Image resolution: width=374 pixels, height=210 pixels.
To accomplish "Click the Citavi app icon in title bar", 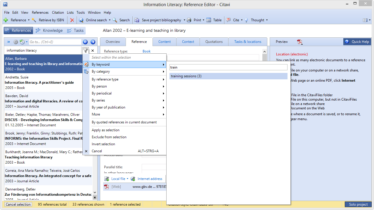I will (x=5, y=4).
